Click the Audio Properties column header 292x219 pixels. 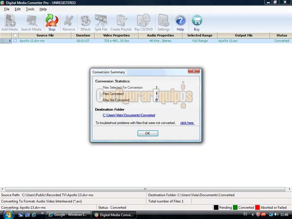pyautogui.click(x=160, y=36)
